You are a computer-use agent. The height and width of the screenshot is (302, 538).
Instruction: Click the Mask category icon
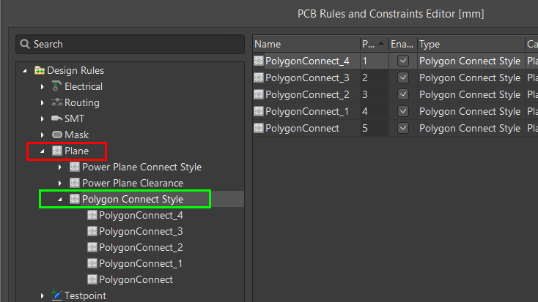pyautogui.click(x=57, y=135)
